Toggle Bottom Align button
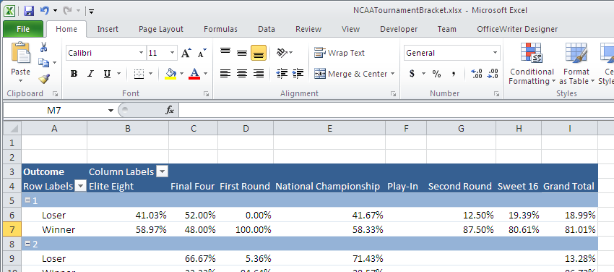This screenshot has width=614, height=272. (259, 53)
